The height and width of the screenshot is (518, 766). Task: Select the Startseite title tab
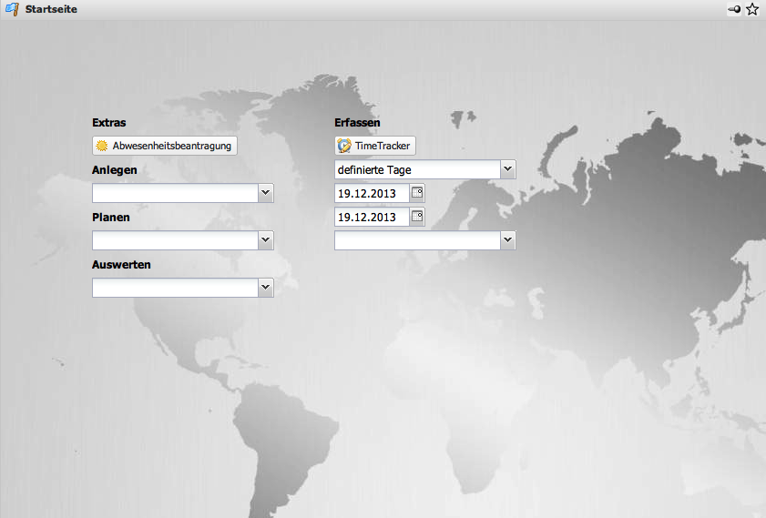(51, 9)
